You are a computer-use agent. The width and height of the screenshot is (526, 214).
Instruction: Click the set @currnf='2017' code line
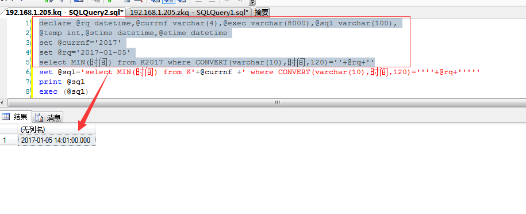click(x=82, y=43)
